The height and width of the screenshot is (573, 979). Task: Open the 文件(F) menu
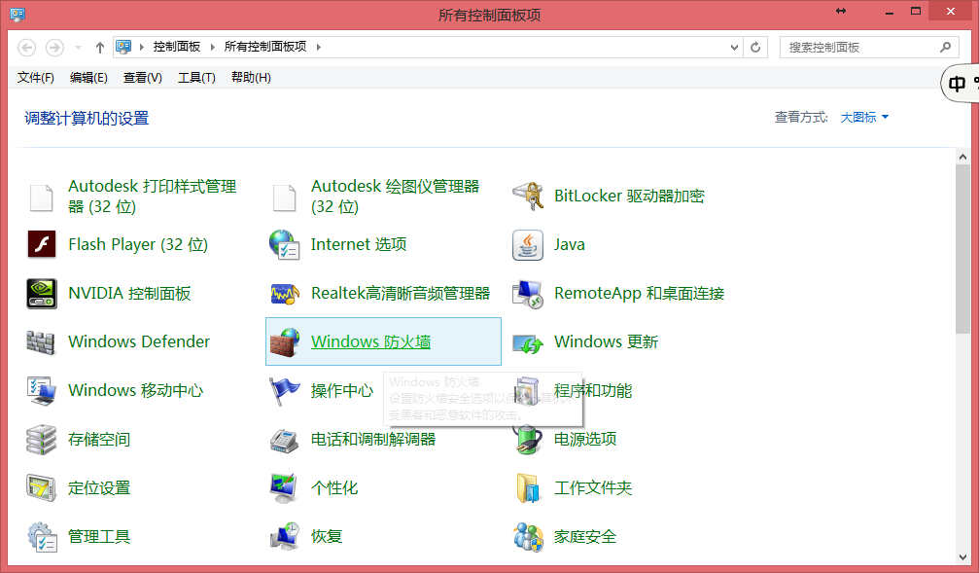click(36, 78)
